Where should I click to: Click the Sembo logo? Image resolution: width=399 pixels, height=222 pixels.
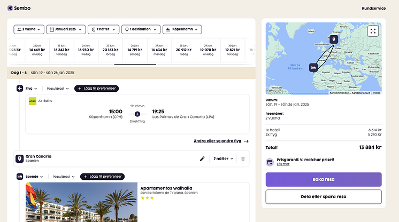pyautogui.click(x=19, y=9)
